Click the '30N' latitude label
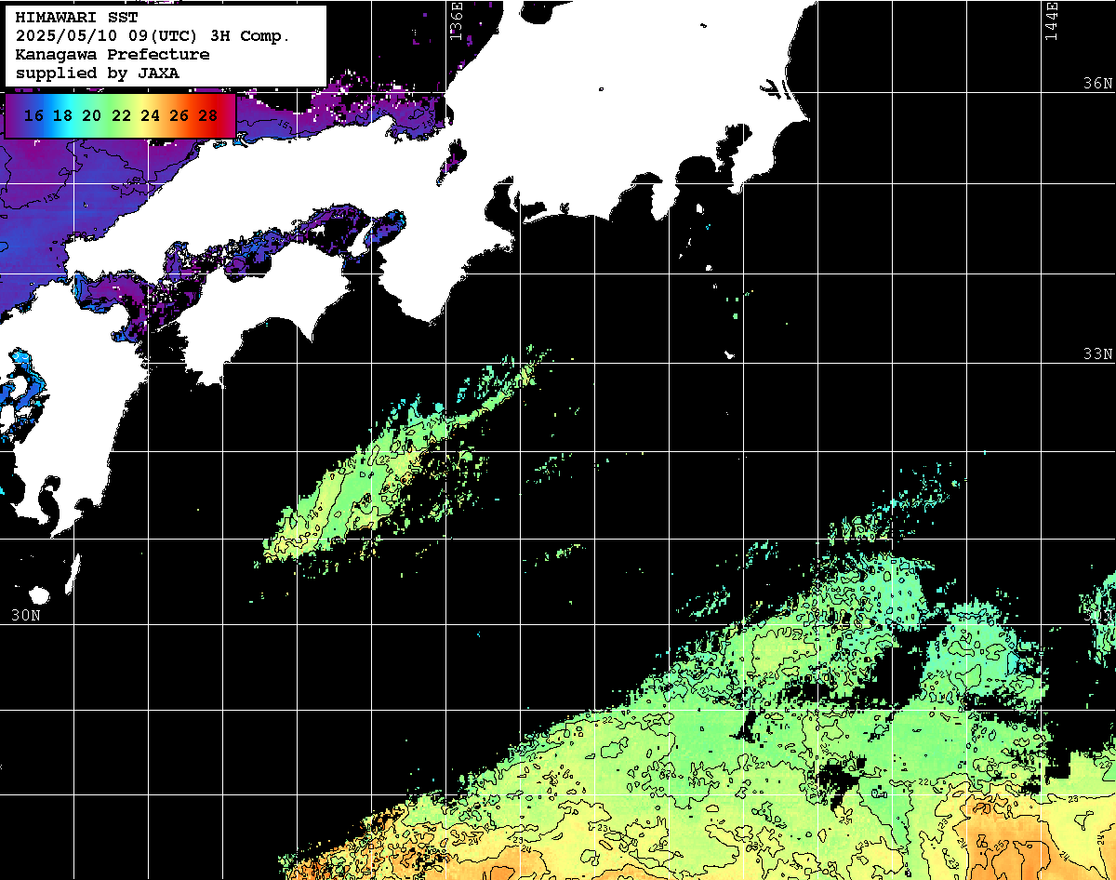The image size is (1116, 880). [25, 615]
